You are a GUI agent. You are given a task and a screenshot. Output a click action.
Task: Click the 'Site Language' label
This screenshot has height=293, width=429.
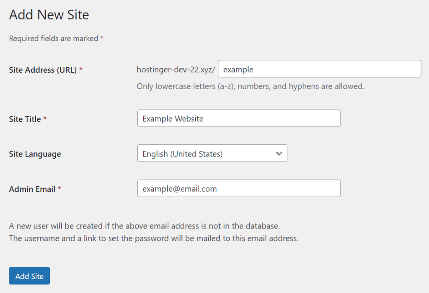[35, 154]
